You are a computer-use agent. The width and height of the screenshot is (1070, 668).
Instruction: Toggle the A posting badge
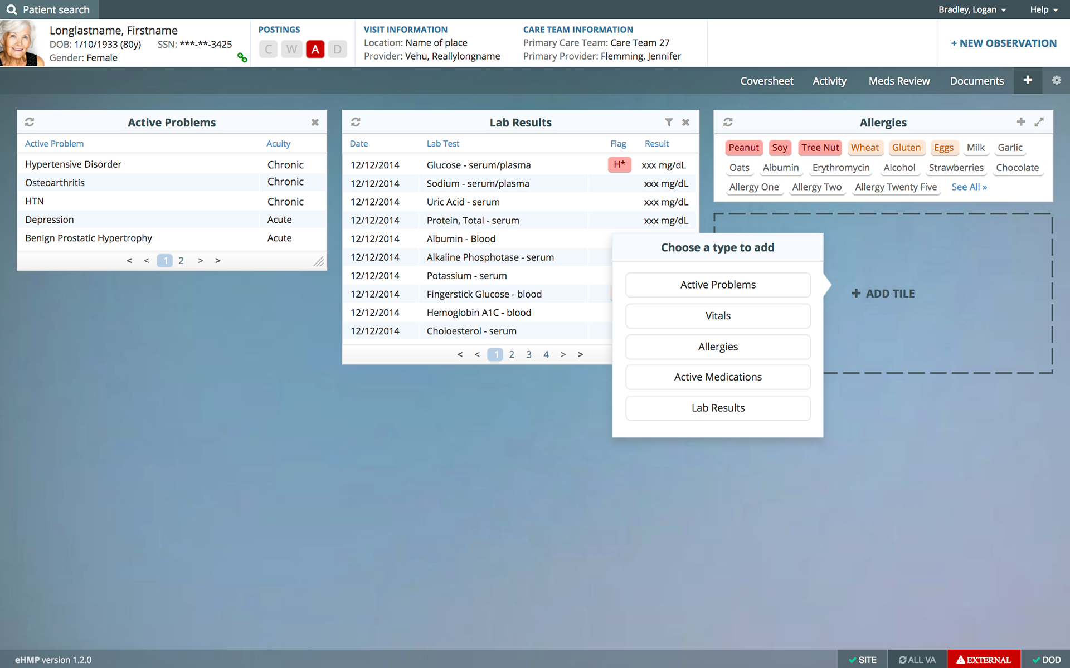[315, 49]
